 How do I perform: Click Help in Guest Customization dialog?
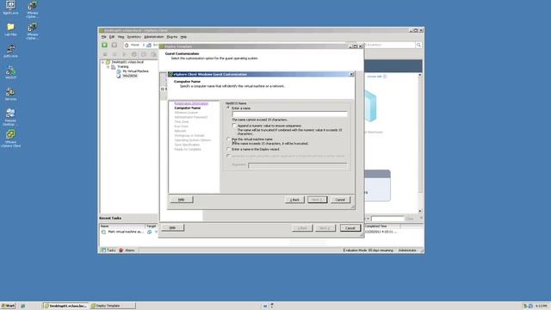point(182,200)
